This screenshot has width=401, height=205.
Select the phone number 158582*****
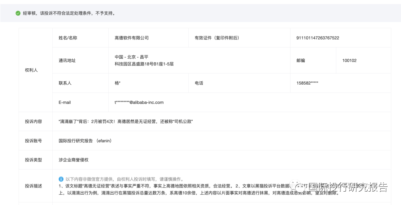tap(307, 83)
